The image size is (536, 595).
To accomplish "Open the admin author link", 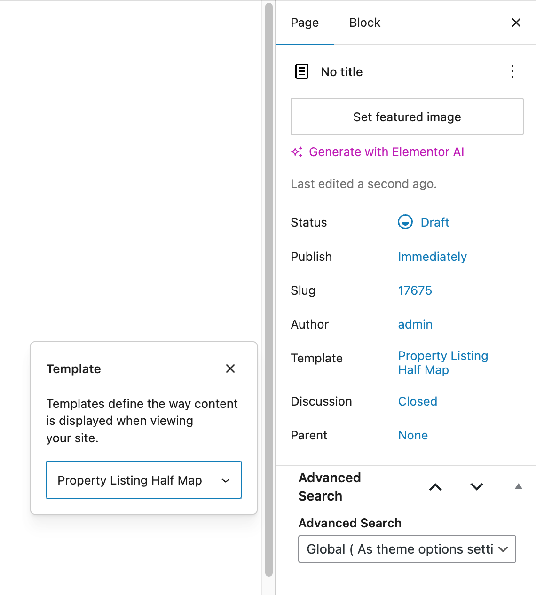I will click(x=415, y=324).
